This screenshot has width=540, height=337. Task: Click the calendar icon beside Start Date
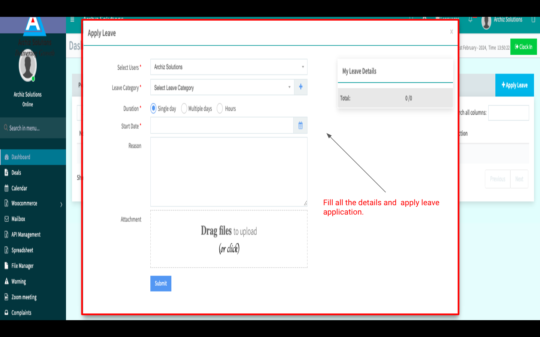[300, 126]
